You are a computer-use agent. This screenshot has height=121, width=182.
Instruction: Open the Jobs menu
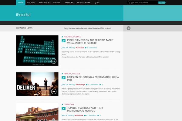point(97,2)
